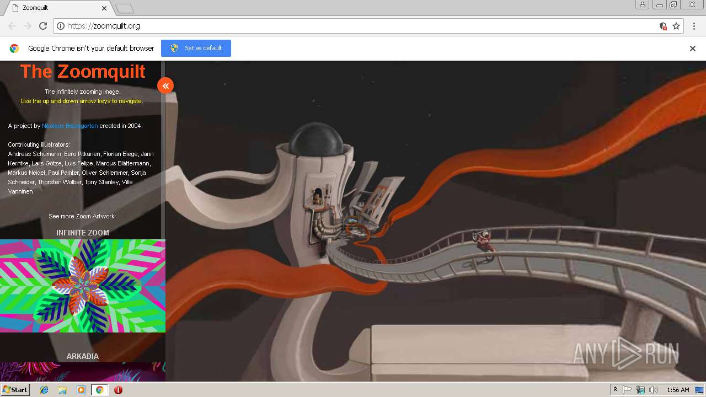Open the media player taskbar icon
The height and width of the screenshot is (397, 706).
coord(81,390)
